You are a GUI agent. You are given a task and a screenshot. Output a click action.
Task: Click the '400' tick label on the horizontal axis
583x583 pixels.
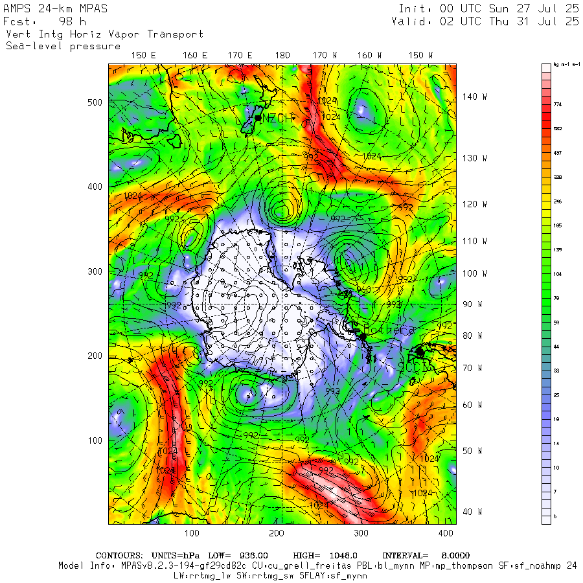click(x=446, y=534)
